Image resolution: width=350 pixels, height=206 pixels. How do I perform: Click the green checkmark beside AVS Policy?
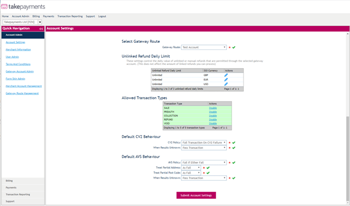click(234, 163)
